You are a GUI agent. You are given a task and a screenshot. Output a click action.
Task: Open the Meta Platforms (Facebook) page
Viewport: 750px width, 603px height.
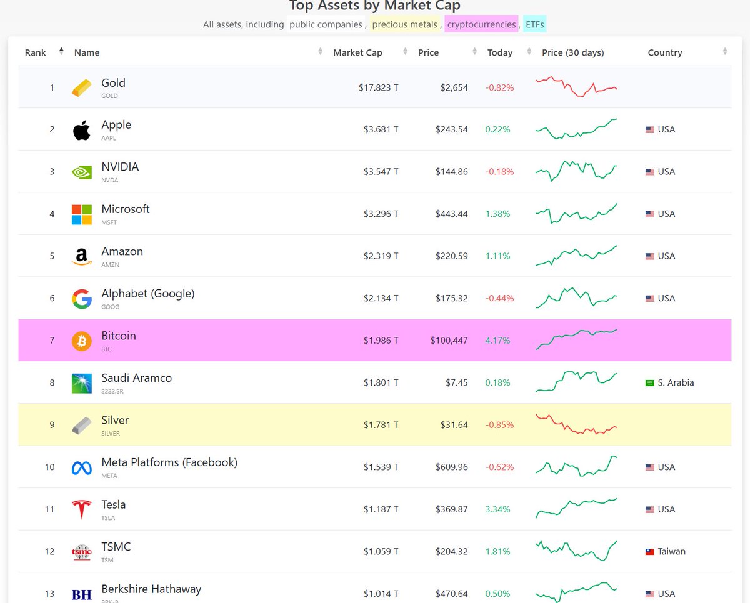click(169, 462)
